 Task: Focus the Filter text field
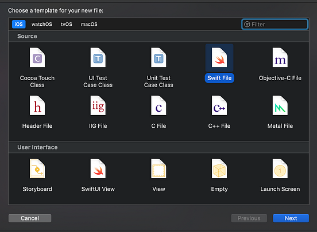pyautogui.click(x=275, y=24)
